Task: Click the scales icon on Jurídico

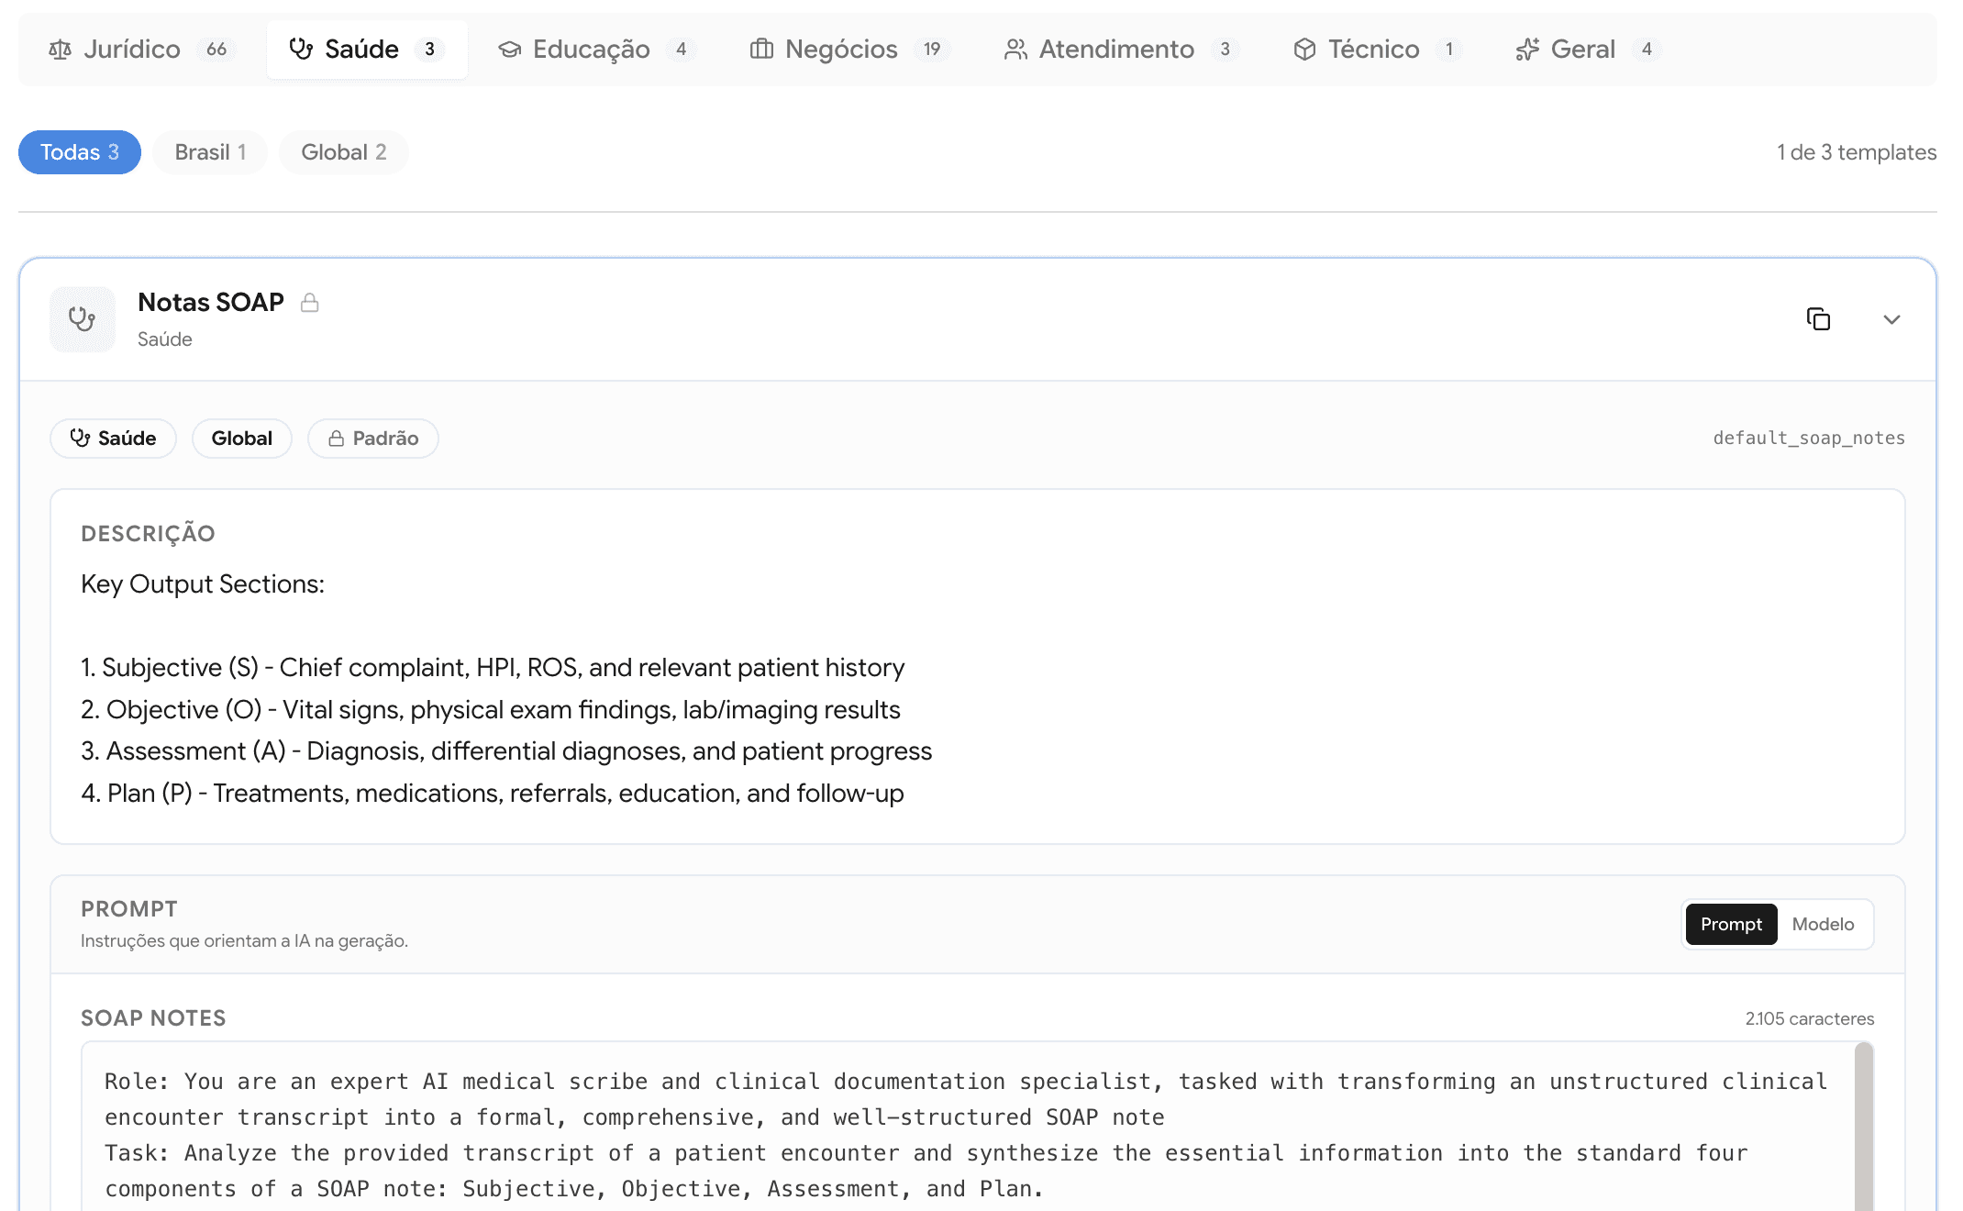Action: (x=60, y=50)
